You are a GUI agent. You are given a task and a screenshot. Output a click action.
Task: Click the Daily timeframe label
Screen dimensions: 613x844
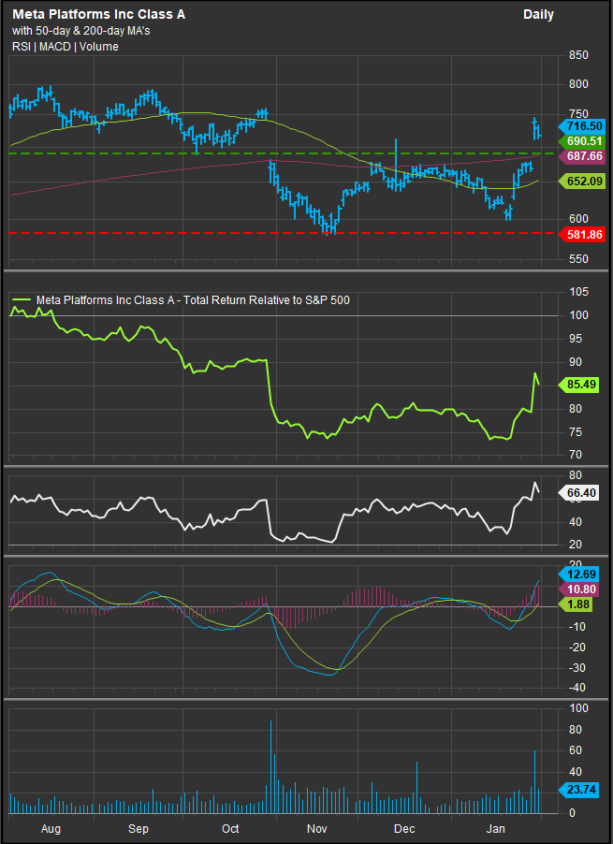coord(538,15)
